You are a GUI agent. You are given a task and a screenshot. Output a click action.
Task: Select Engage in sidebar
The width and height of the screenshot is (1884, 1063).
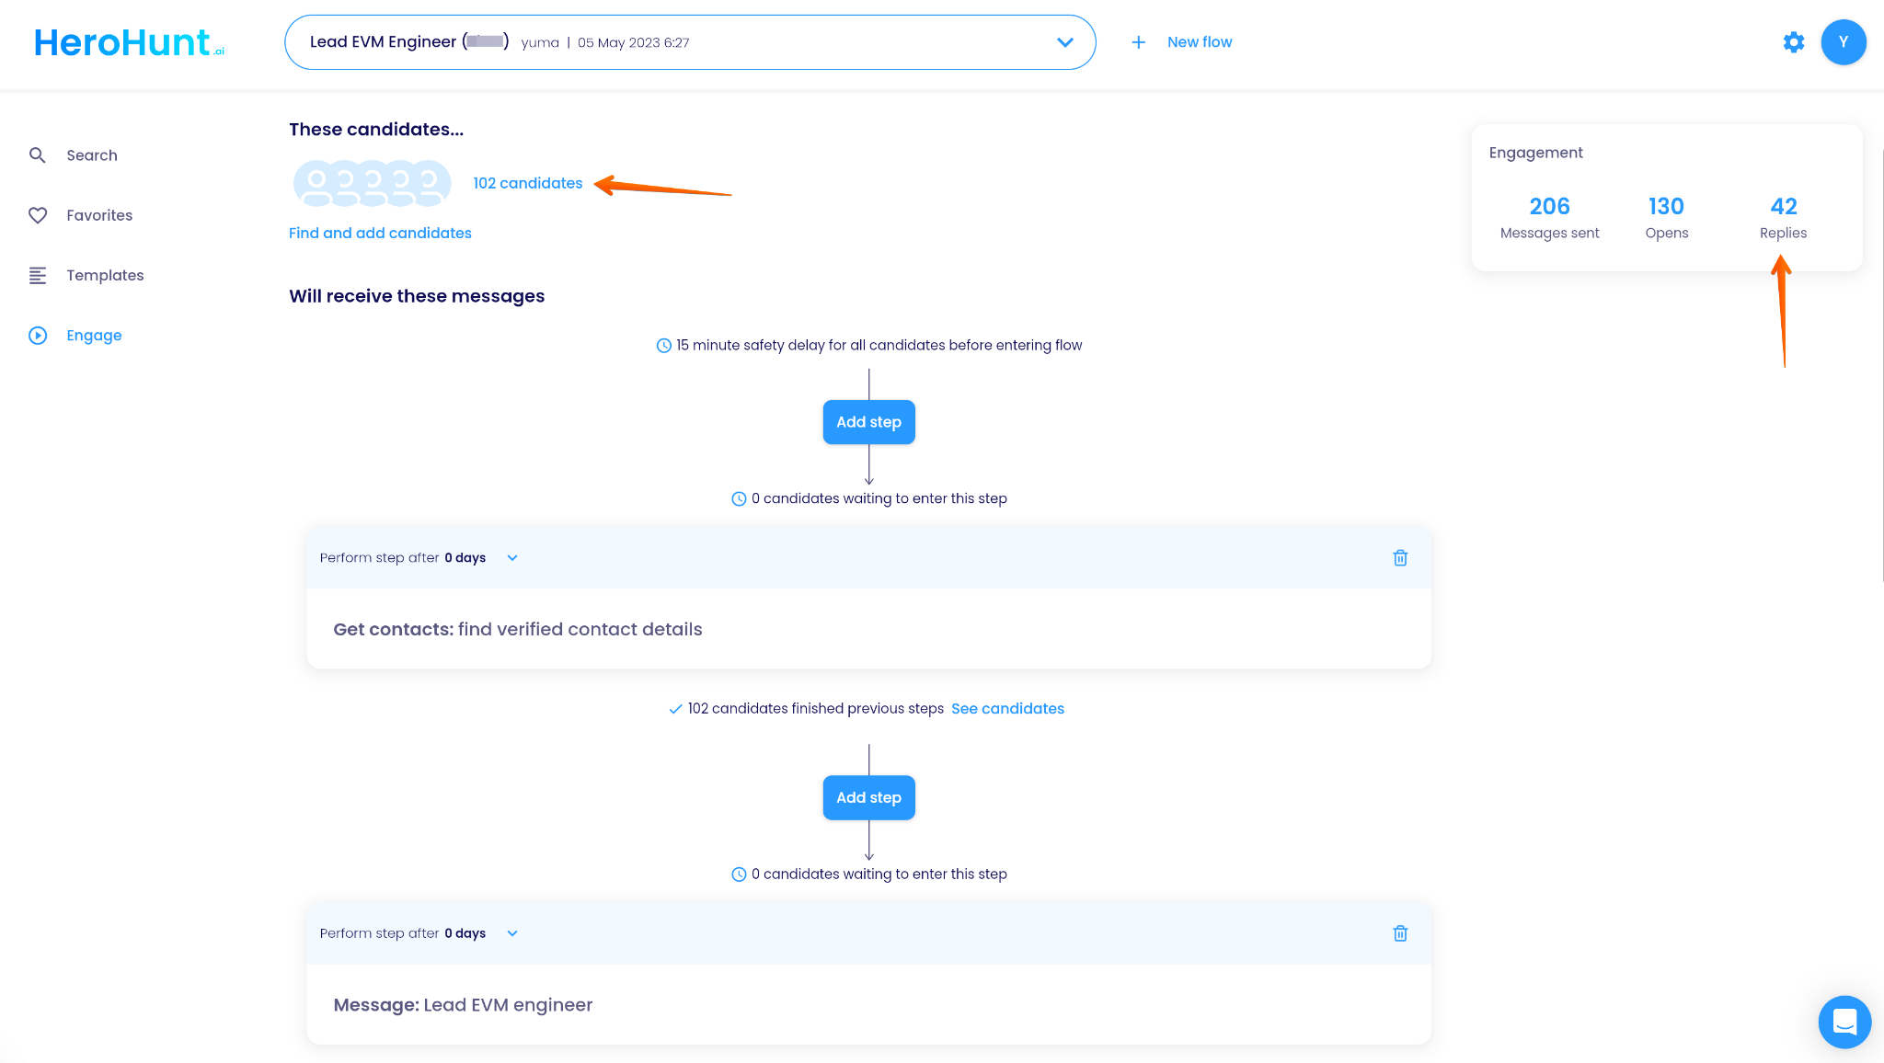[x=94, y=336]
